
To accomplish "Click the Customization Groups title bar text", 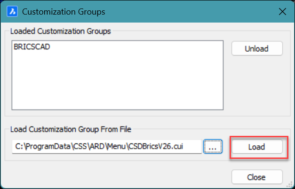I will (64, 11).
